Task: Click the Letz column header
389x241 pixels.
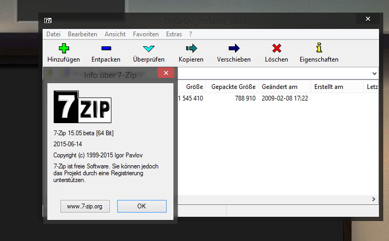Action: tap(371, 87)
